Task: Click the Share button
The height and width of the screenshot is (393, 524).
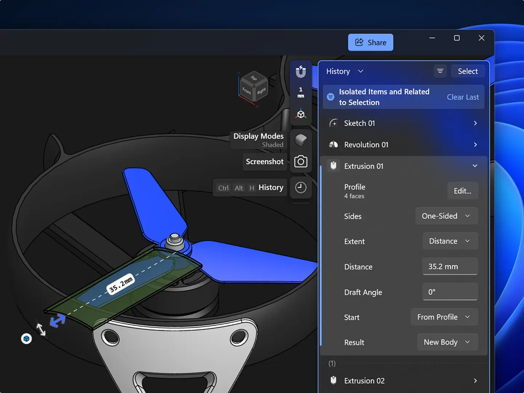Action: (x=370, y=43)
